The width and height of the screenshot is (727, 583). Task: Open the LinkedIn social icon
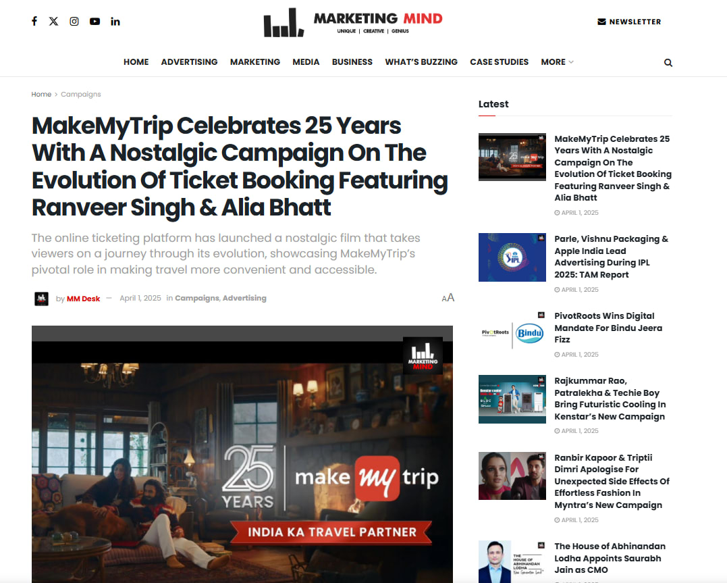tap(115, 22)
